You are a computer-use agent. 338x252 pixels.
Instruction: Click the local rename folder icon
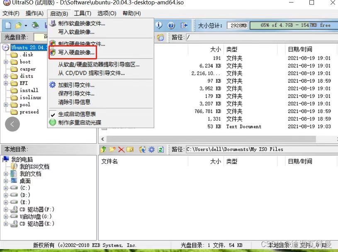tap(130, 149)
